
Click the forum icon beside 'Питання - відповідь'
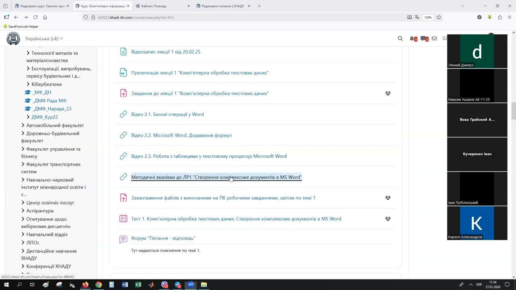point(123,239)
